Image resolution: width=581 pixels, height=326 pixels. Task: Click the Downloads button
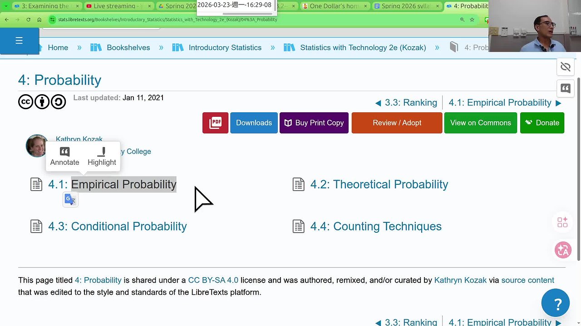click(x=254, y=123)
